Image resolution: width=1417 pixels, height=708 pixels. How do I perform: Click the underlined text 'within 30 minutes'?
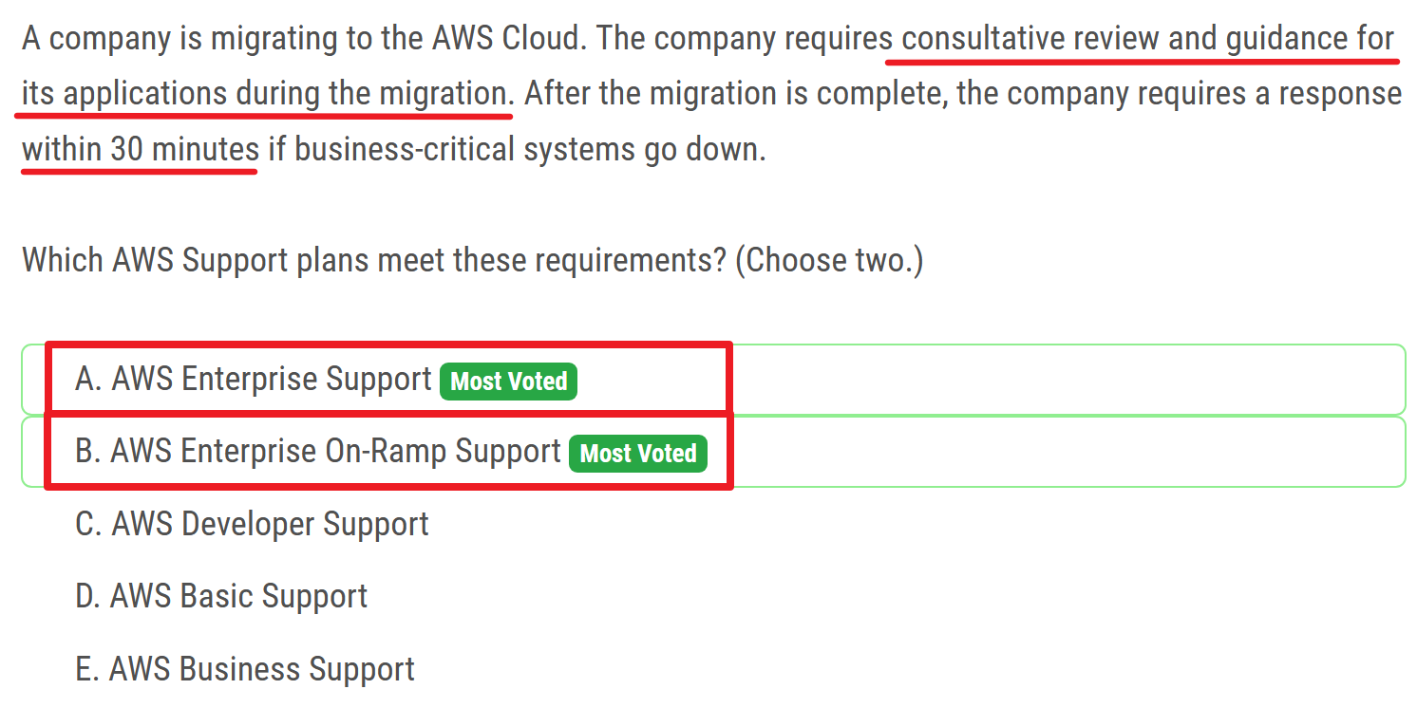coord(140,149)
